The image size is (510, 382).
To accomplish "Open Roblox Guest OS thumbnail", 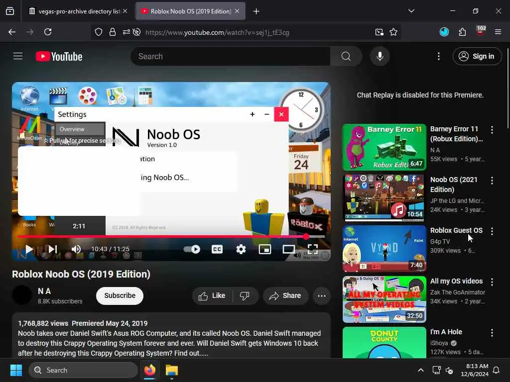I will click(x=384, y=249).
